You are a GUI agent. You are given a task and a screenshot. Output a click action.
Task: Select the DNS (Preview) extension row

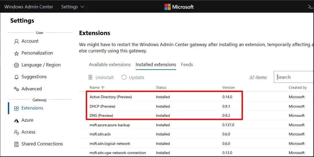[x=101, y=116]
